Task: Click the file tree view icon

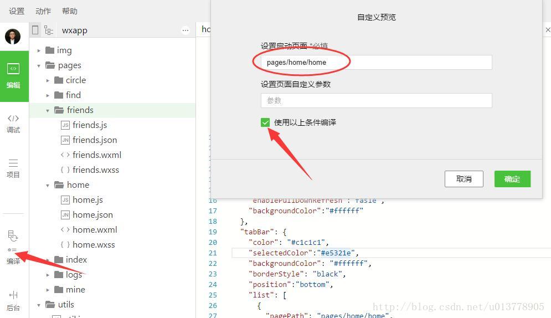Action: pos(49,30)
